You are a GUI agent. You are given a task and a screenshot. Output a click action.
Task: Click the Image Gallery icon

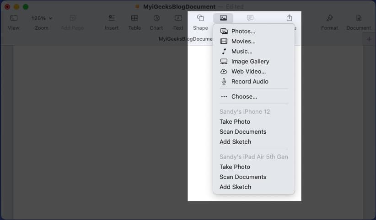224,62
